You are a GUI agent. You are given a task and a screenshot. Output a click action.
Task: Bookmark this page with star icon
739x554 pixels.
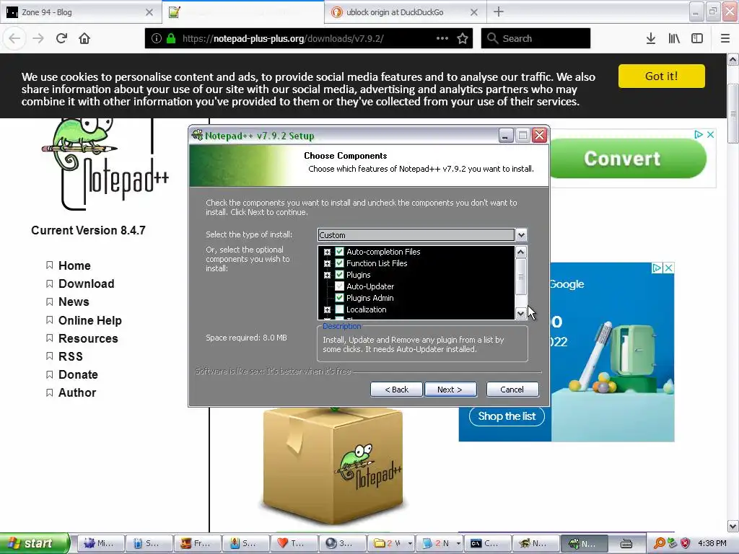(x=463, y=39)
